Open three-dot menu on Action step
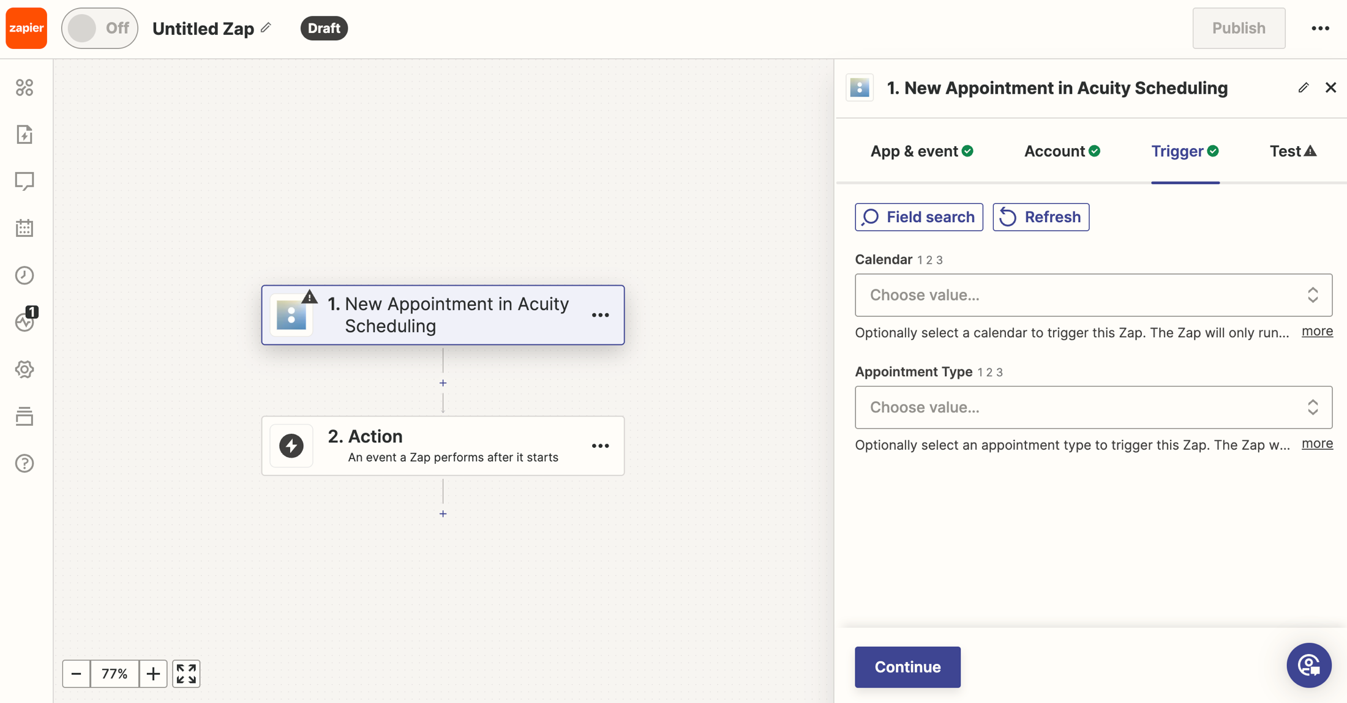The height and width of the screenshot is (703, 1347). pos(600,446)
